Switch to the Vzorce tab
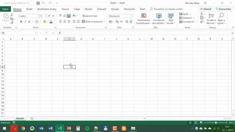Image resolution: width=235 pixels, height=132 pixels. [x=65, y=9]
